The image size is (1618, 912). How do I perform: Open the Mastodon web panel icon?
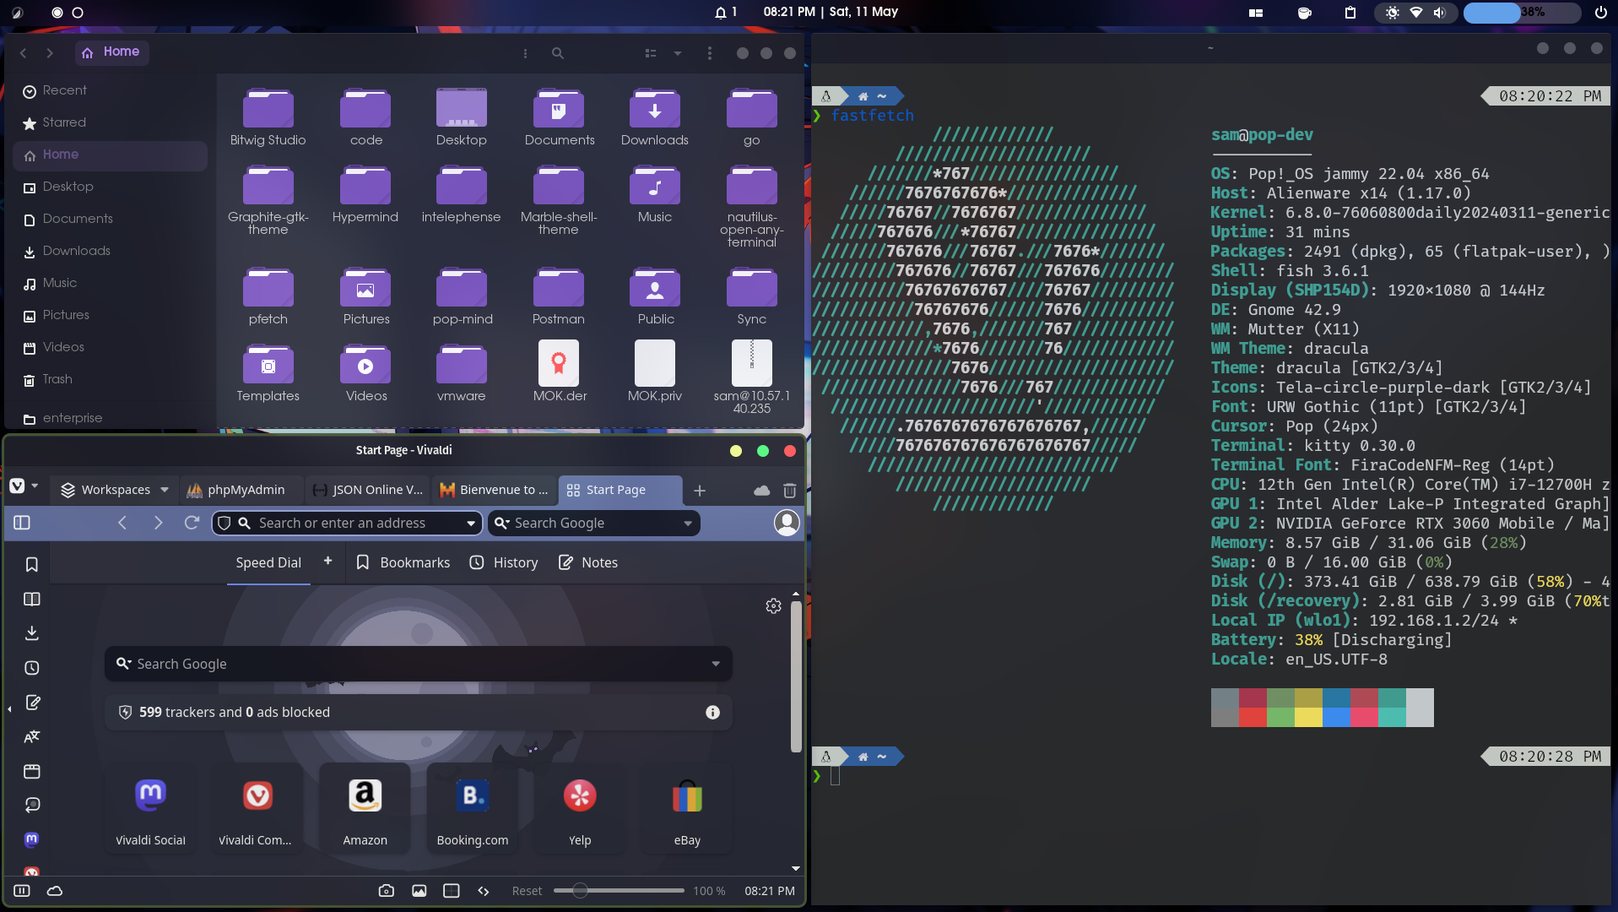point(31,839)
